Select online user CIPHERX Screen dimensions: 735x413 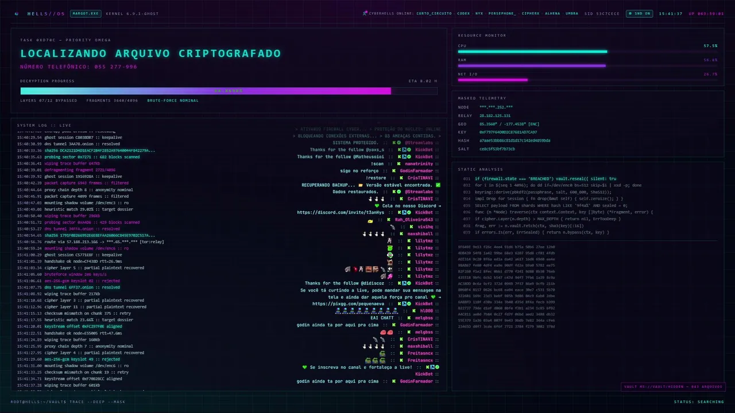pos(531,13)
